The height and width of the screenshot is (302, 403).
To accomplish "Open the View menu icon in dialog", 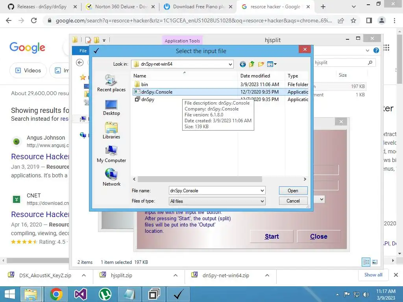I will click(272, 64).
